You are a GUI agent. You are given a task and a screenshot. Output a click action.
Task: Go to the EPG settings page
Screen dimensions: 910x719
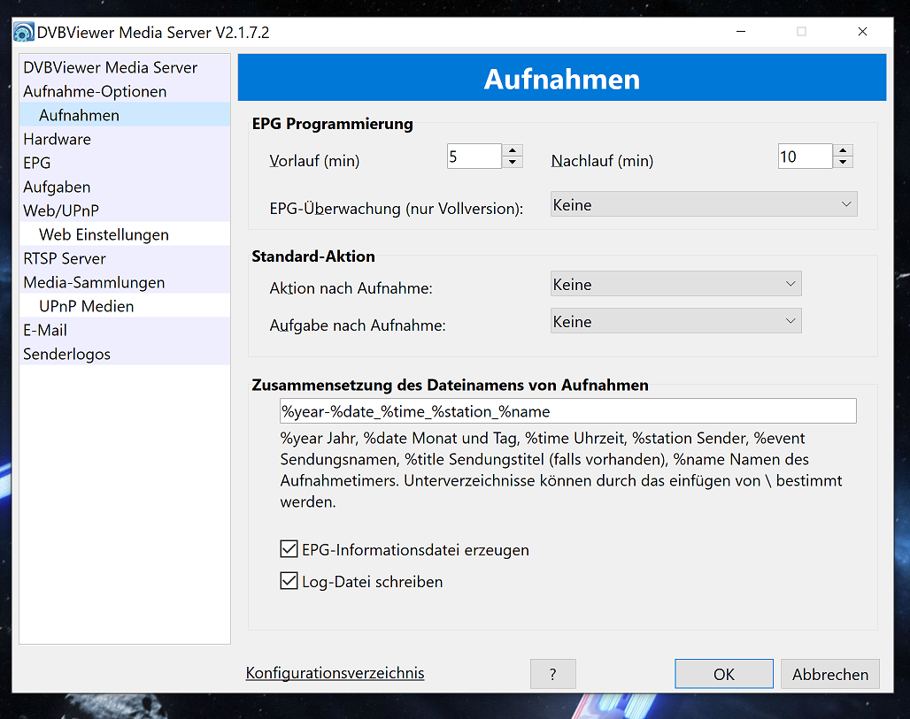click(x=125, y=163)
